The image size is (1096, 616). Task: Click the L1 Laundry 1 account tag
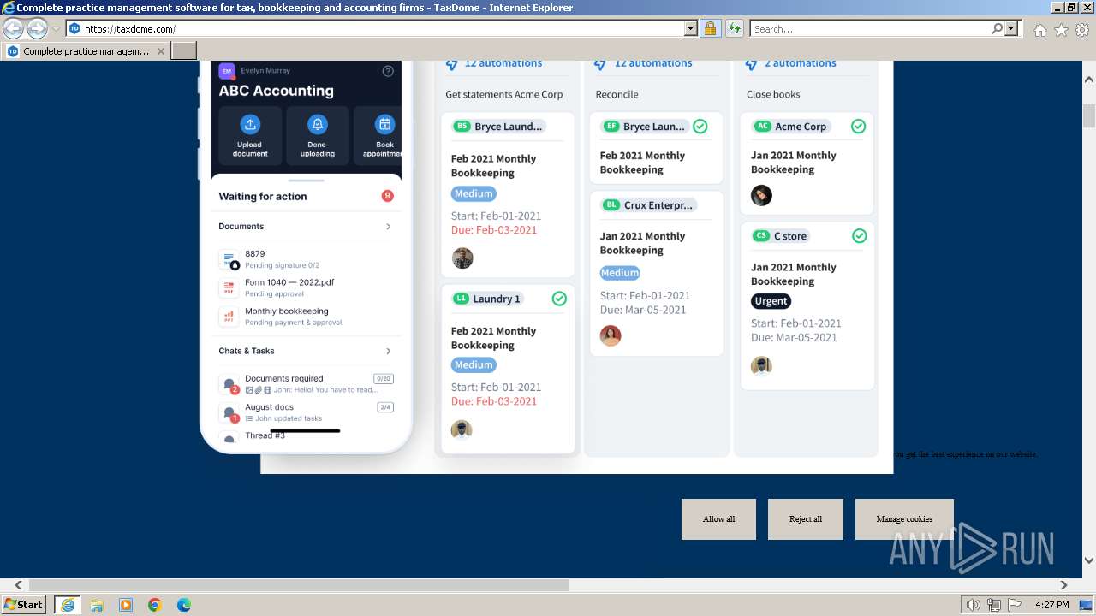[487, 299]
